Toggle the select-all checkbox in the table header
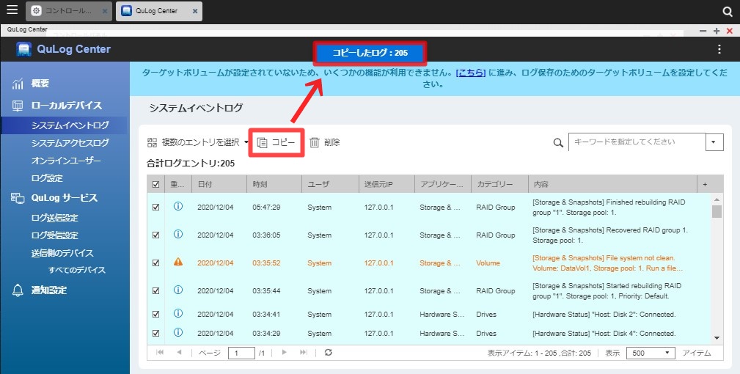Image resolution: width=740 pixels, height=374 pixels. click(155, 184)
